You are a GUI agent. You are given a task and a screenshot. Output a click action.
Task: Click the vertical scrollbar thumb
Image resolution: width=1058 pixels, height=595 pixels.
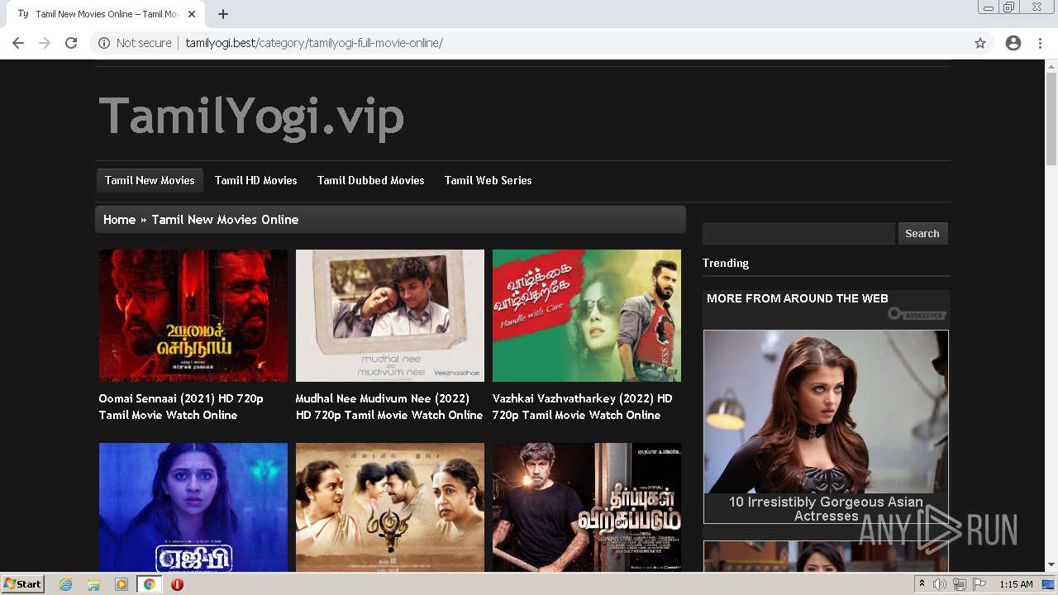[1051, 118]
